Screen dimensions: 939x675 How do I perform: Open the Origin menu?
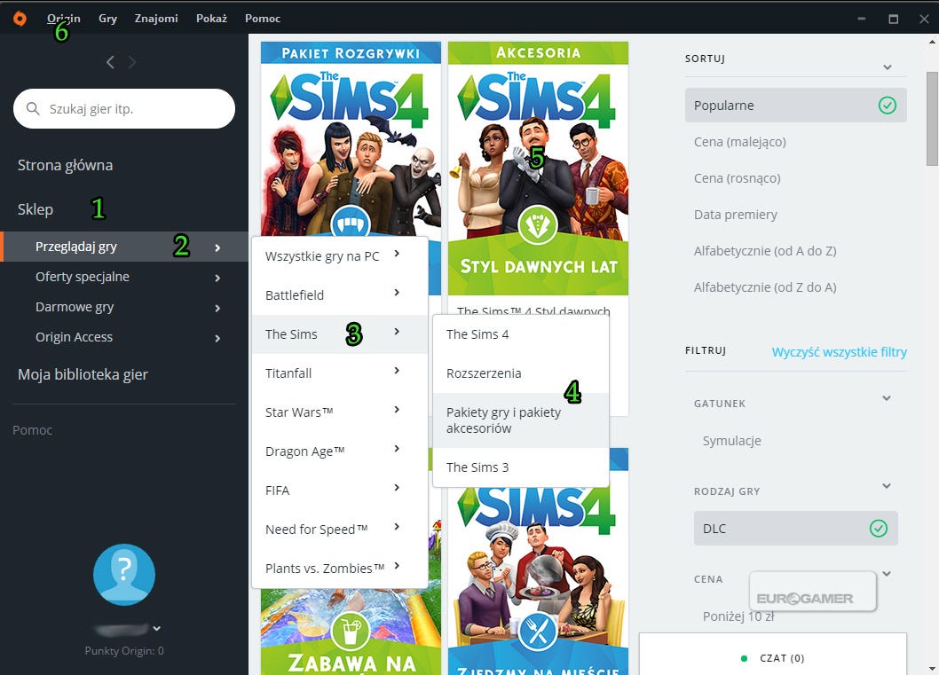point(64,19)
